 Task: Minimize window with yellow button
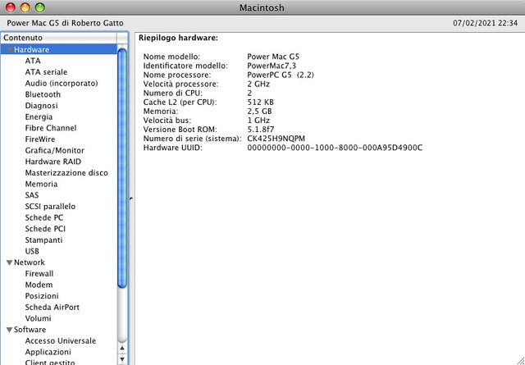[x=25, y=7]
